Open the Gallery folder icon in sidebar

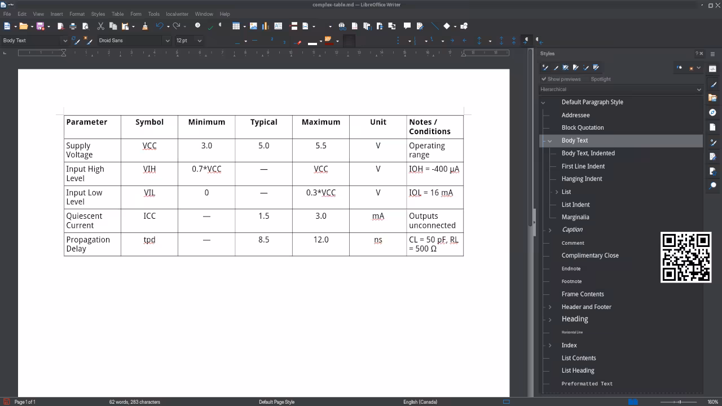(x=712, y=98)
